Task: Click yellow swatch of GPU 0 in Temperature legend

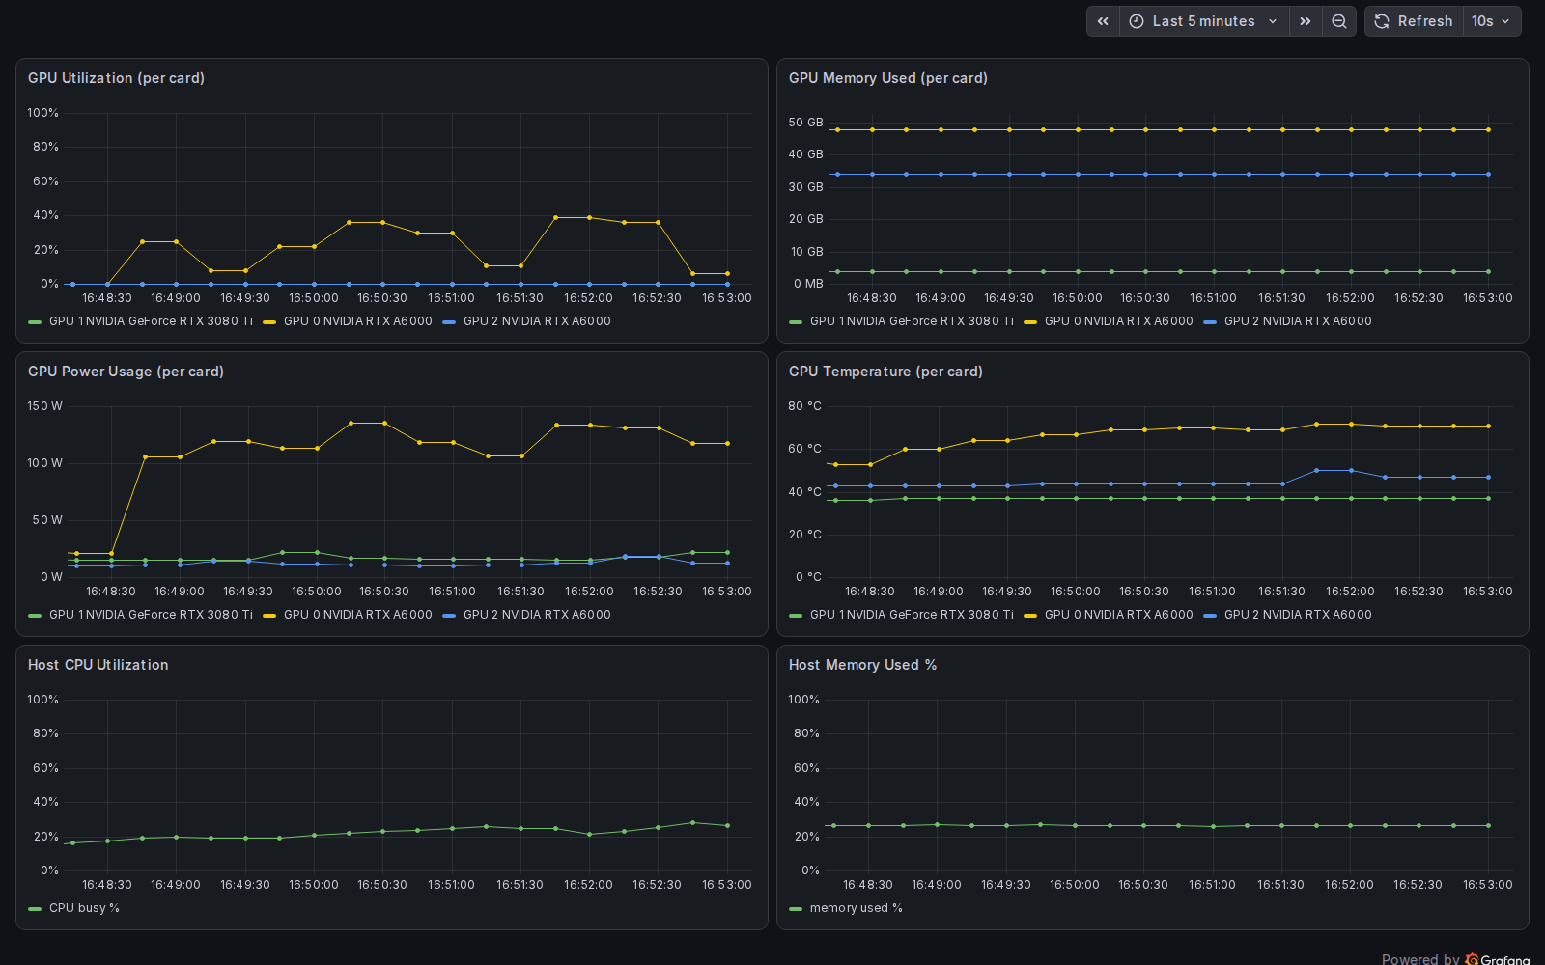Action: [x=1030, y=616]
